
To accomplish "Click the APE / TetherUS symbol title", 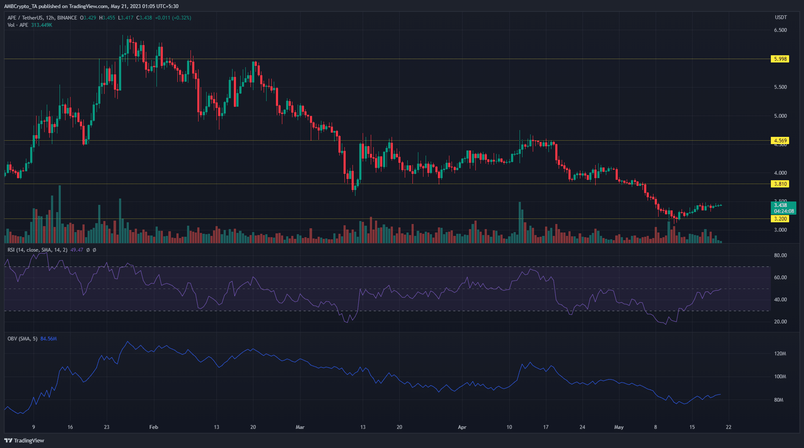I will coord(25,18).
